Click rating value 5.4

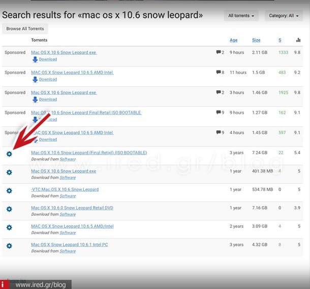pyautogui.click(x=297, y=153)
